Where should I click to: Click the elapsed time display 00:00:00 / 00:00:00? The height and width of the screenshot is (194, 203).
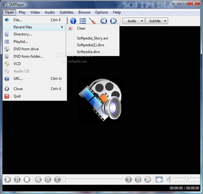pos(184,188)
